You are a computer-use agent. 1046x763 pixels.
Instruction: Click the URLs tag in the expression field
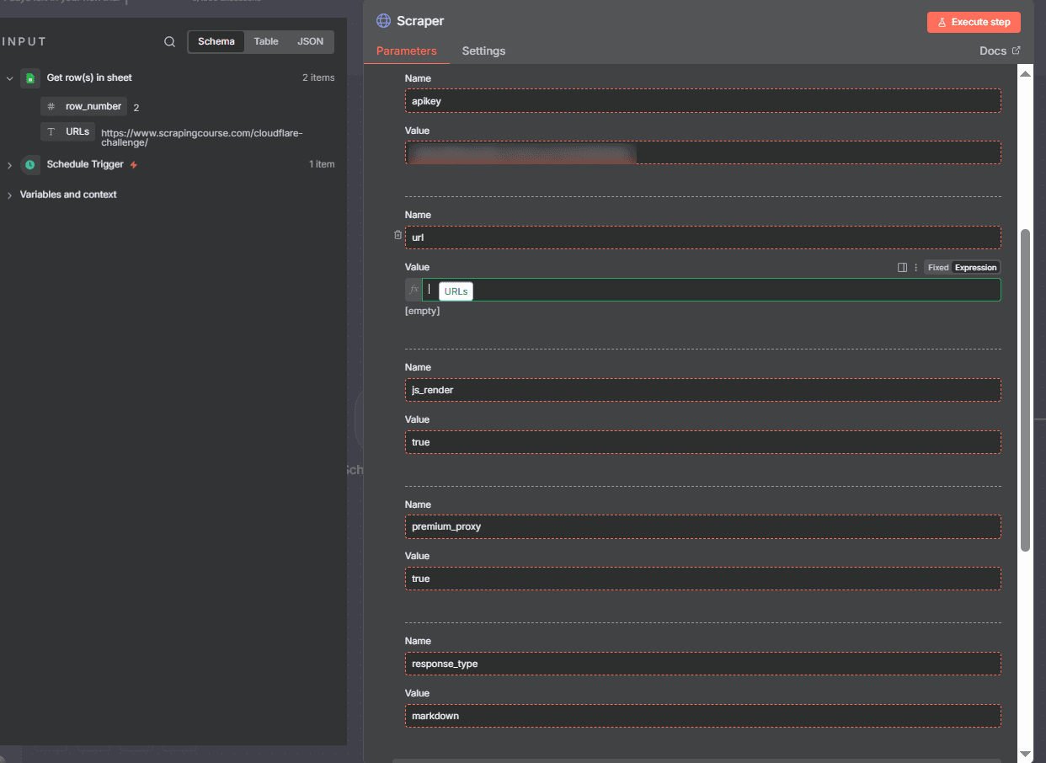pyautogui.click(x=456, y=291)
